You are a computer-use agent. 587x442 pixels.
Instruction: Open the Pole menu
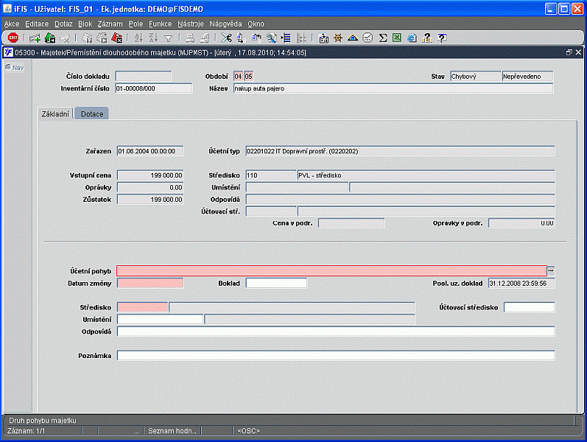click(x=136, y=24)
